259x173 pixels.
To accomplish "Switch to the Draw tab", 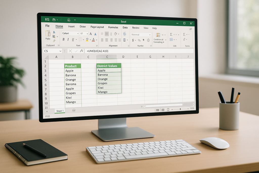I will pyautogui.click(x=83, y=27).
